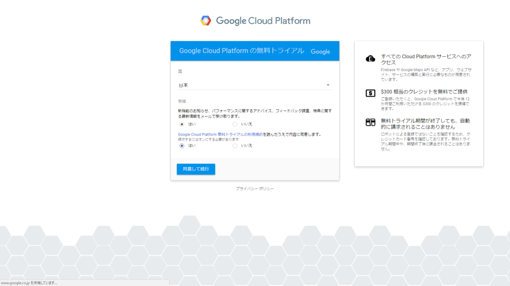Click the 同意して続行 button
510x286 pixels.
(x=196, y=169)
